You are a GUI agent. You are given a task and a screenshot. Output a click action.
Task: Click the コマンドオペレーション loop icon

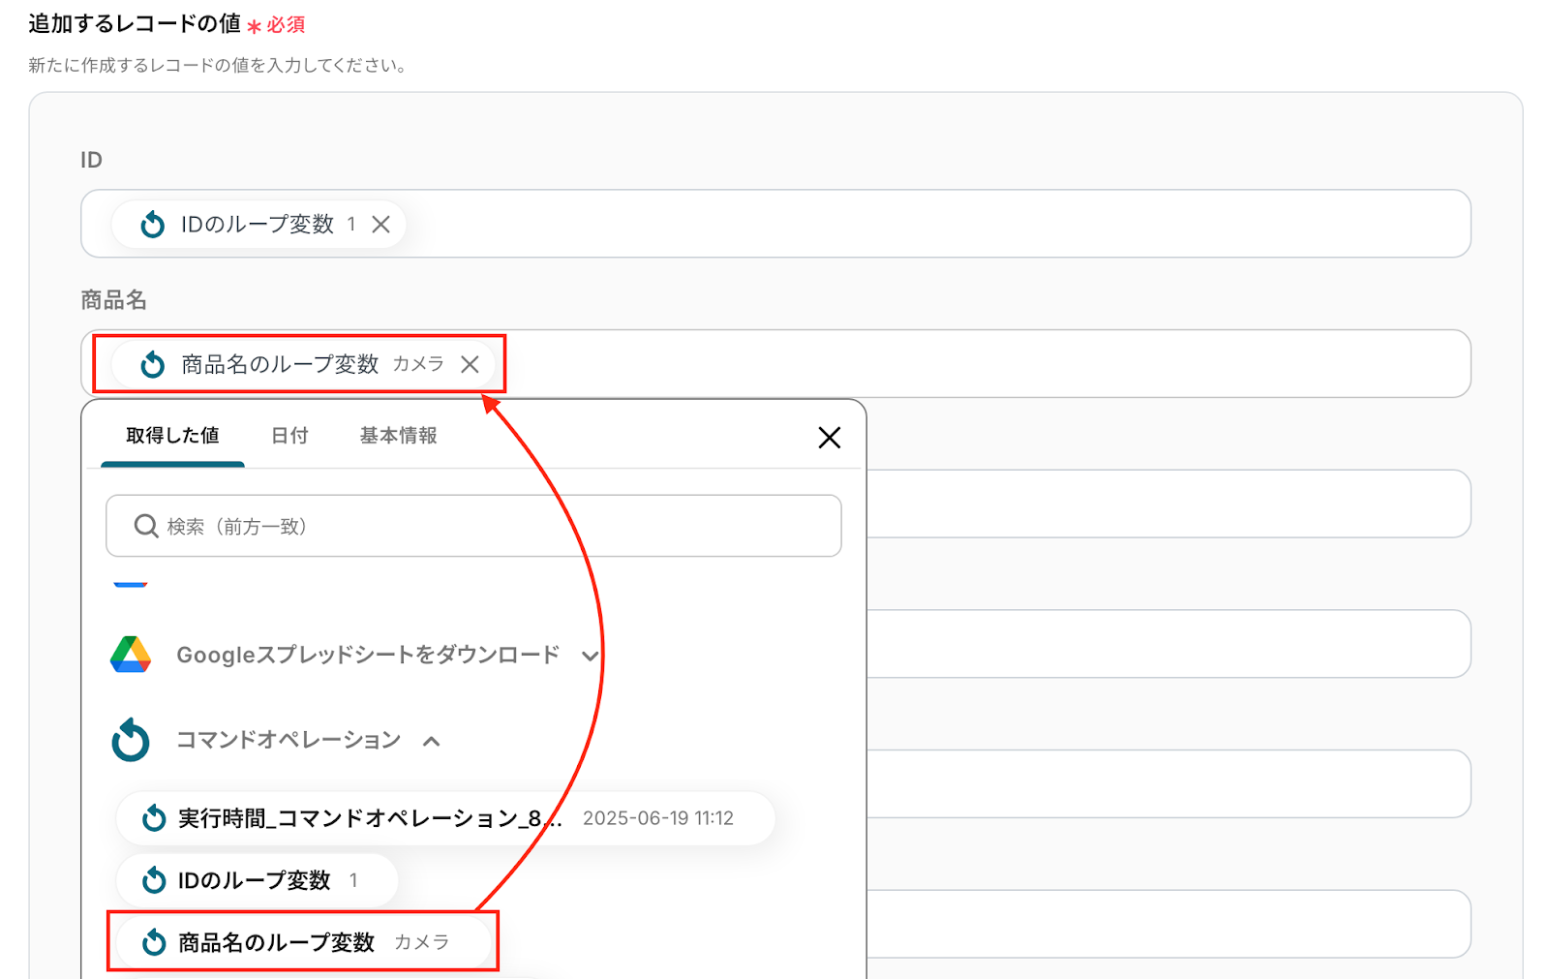[x=131, y=741]
